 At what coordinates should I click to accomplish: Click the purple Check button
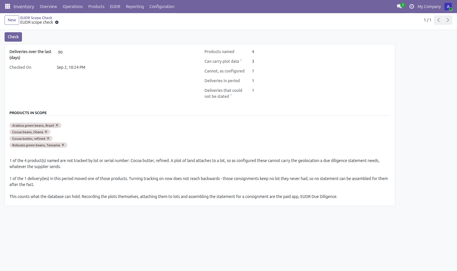[x=13, y=37]
